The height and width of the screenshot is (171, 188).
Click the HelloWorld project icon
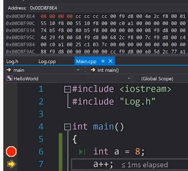pos(9,78)
